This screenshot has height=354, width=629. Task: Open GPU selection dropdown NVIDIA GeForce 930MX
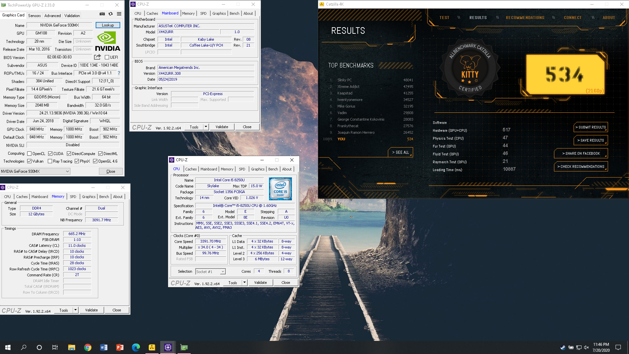point(35,171)
